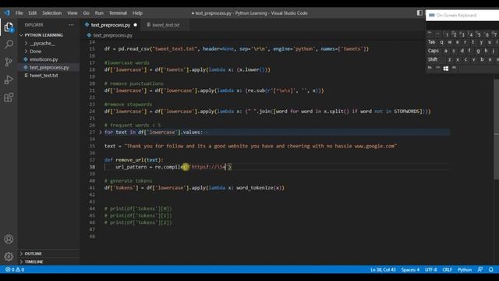Viewport: 499px width, 281px height.
Task: Click the UTF-8 encoding status item
Action: pyautogui.click(x=430, y=269)
